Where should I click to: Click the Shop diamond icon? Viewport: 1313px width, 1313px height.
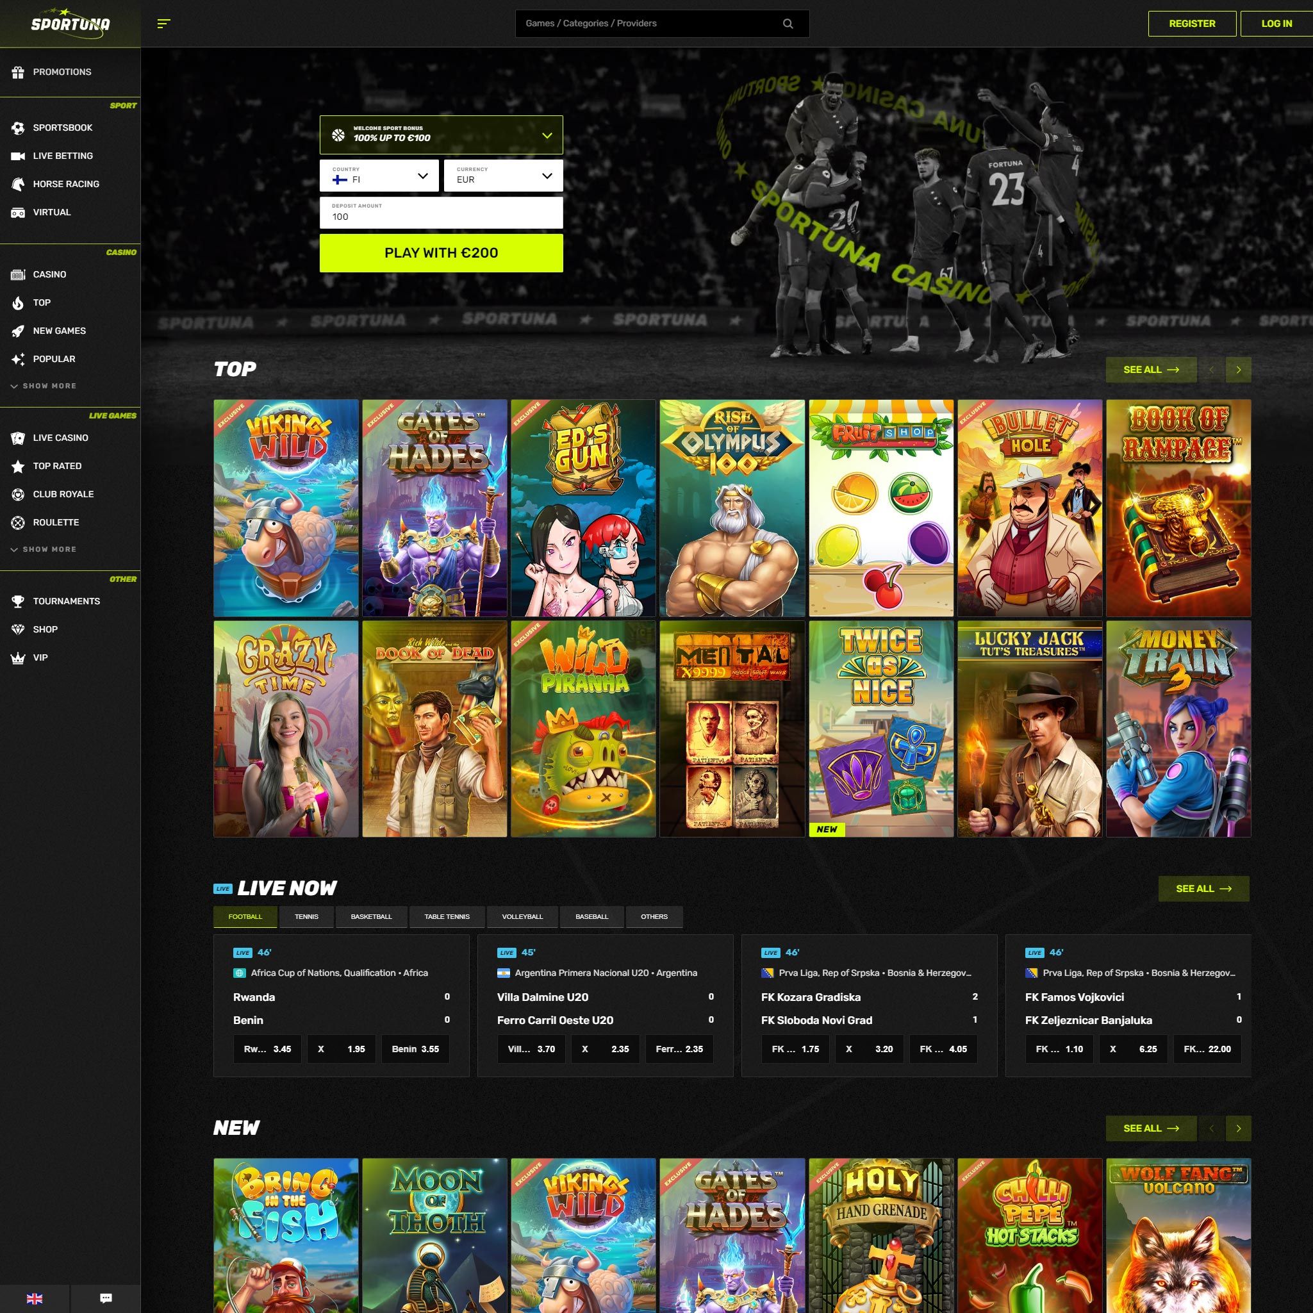19,629
